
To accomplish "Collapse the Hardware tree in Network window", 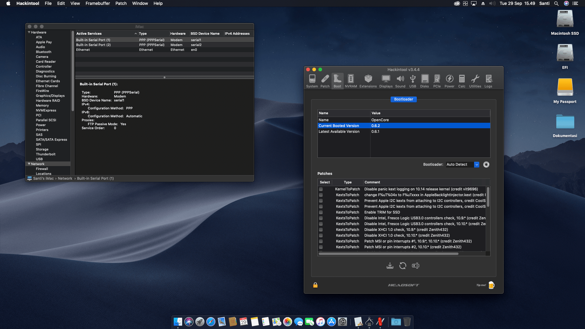I will (x=29, y=32).
